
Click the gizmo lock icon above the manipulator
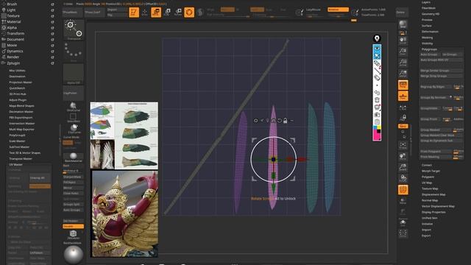[286, 121]
